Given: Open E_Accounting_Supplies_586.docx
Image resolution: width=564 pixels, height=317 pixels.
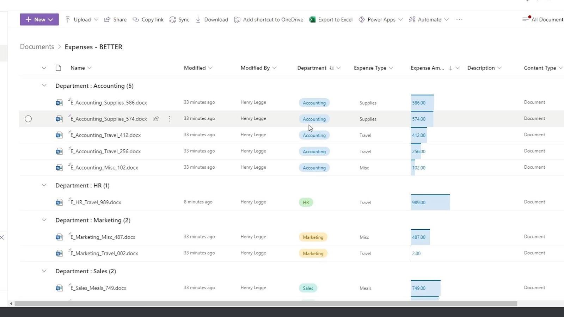Looking at the screenshot, I should (x=109, y=102).
